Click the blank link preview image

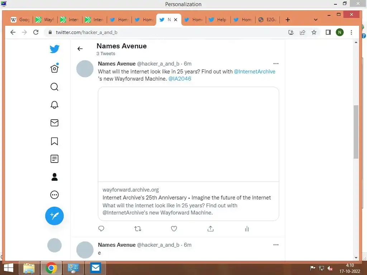pos(189,134)
